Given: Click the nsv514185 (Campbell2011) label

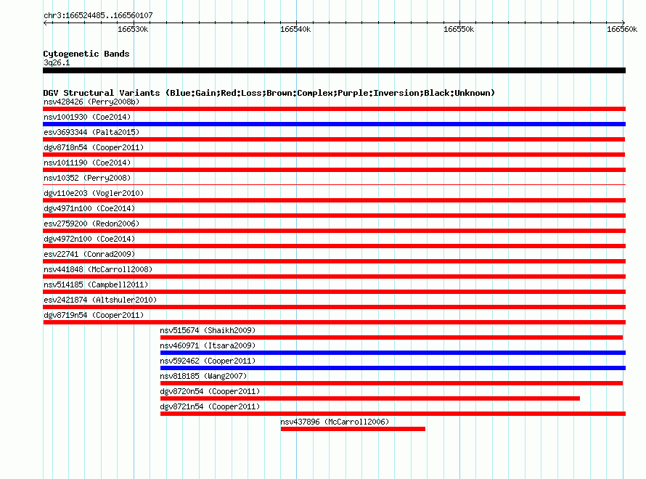Looking at the screenshot, I should coord(96,284).
